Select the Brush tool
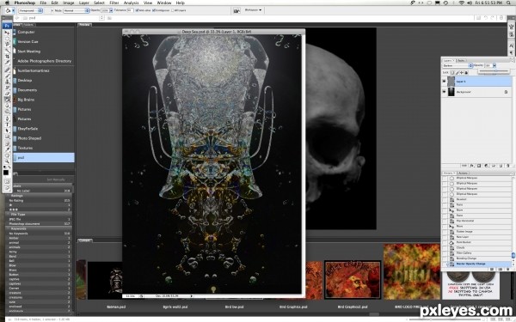Screen dimensions: 516x322 pos(7,76)
